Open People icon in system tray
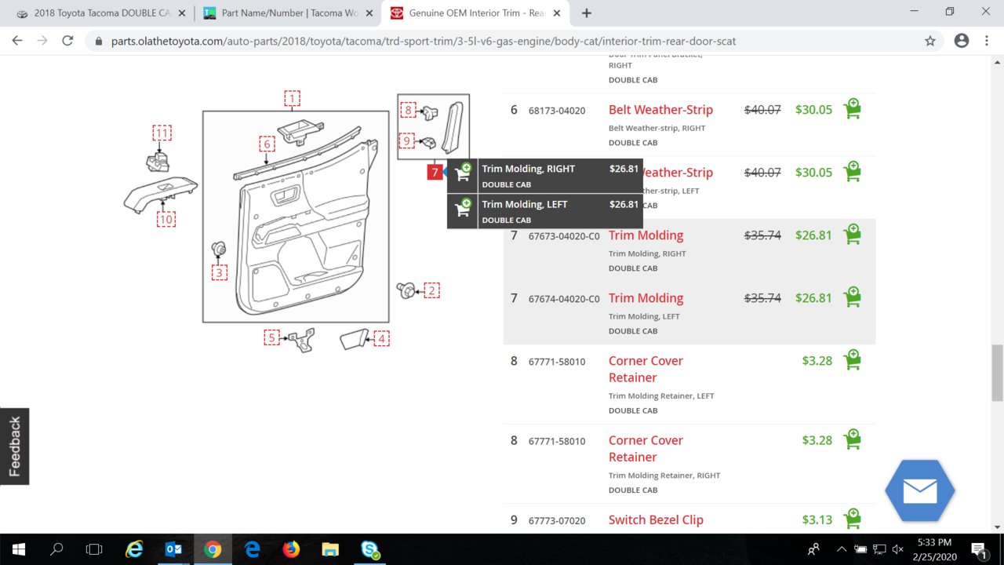 813,549
